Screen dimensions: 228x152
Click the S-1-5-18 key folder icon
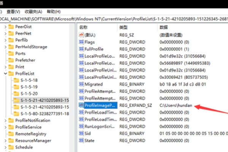tap(16, 80)
